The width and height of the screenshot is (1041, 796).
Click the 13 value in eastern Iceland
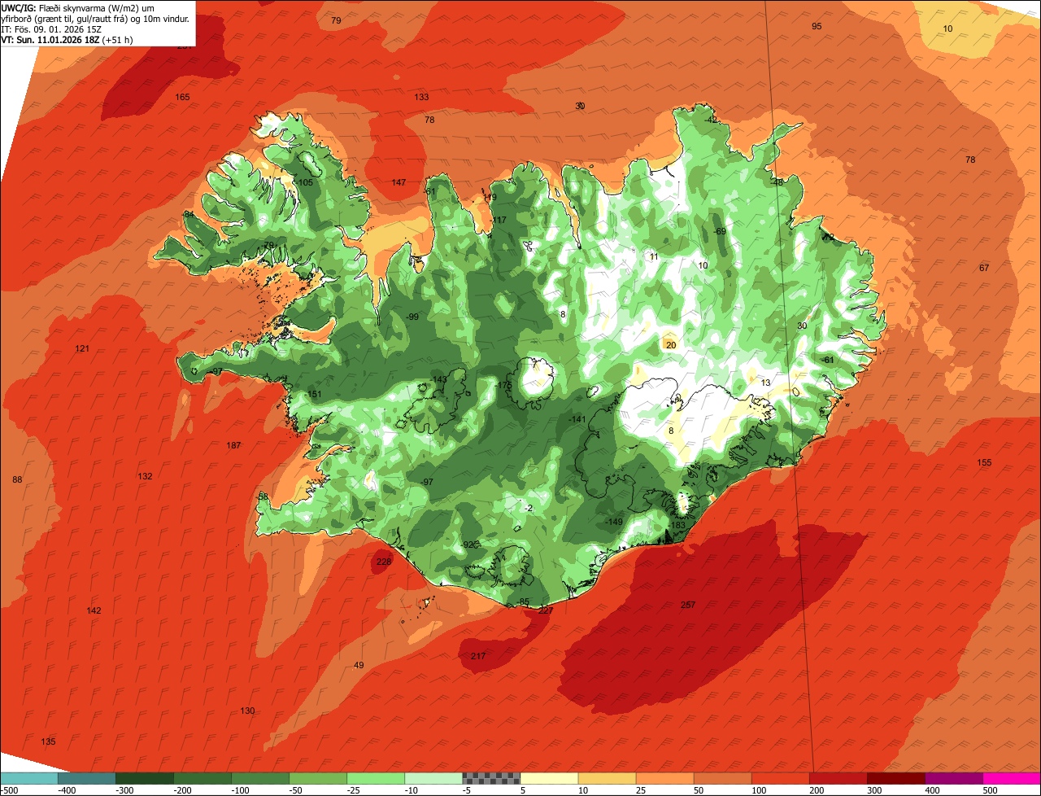pyautogui.click(x=765, y=383)
